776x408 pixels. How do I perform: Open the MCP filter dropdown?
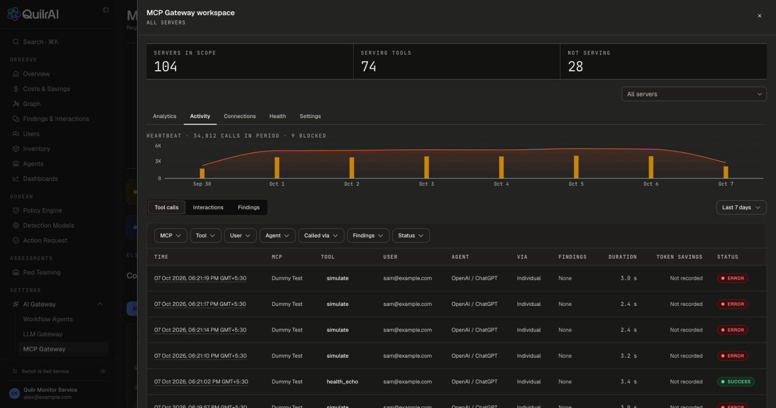(170, 236)
